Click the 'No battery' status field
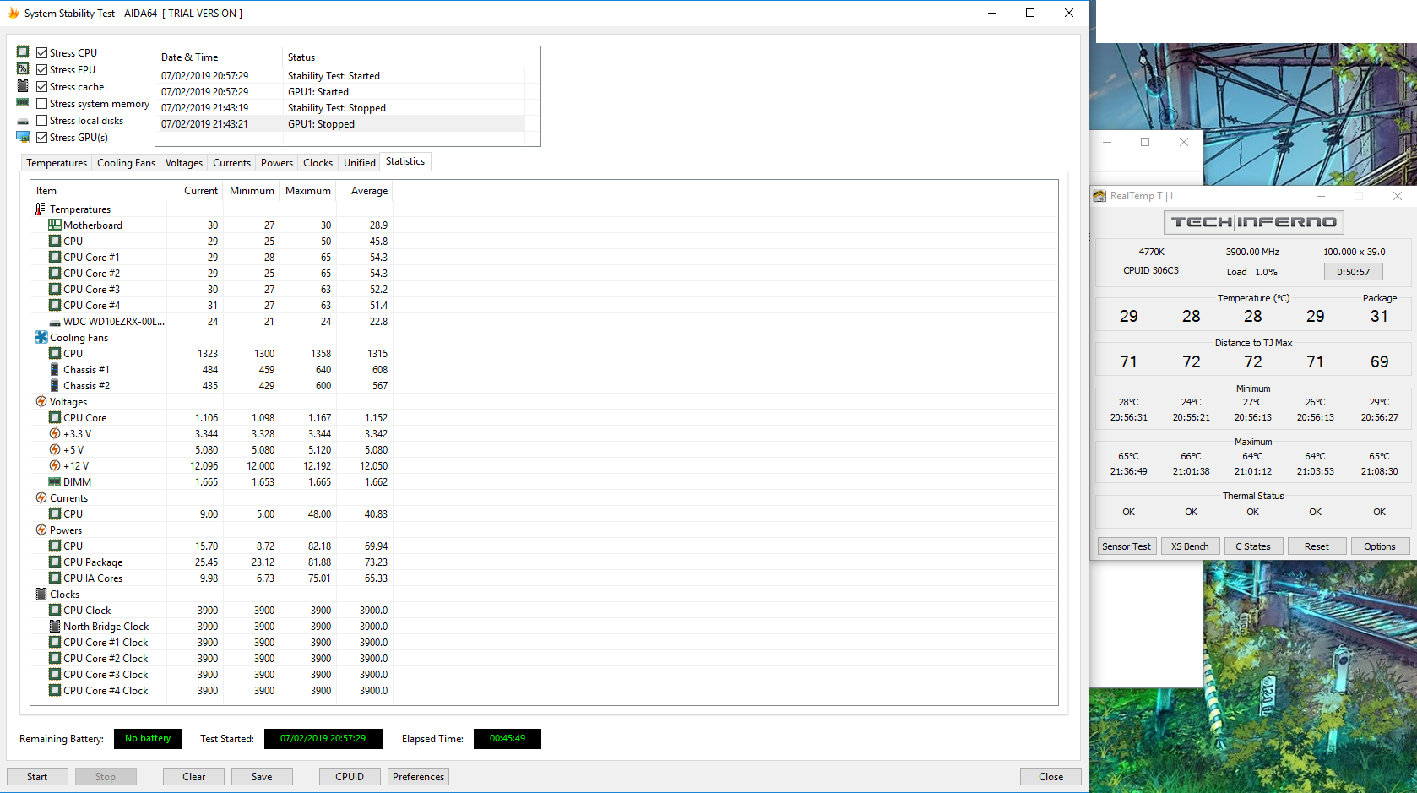The width and height of the screenshot is (1417, 793). (x=148, y=739)
